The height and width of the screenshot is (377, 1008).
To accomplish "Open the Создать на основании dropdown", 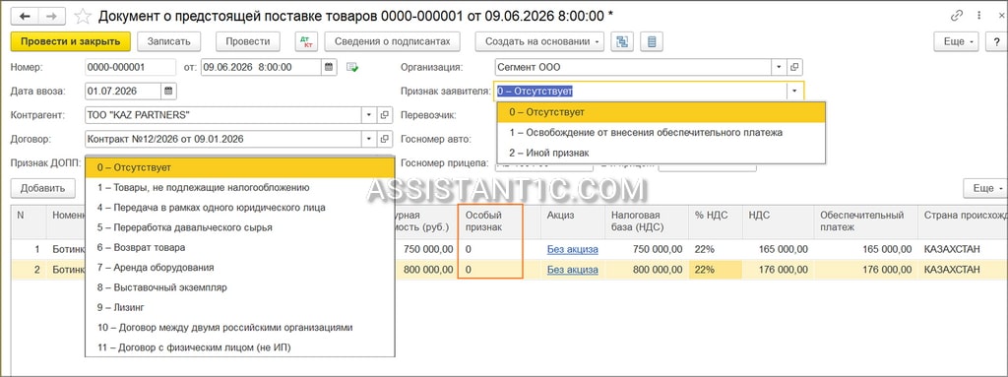I will point(540,41).
